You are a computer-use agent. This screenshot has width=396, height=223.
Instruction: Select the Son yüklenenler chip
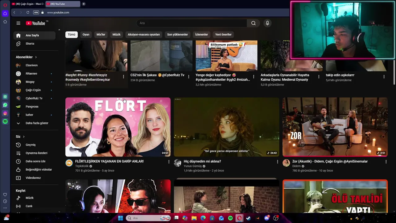point(178,34)
